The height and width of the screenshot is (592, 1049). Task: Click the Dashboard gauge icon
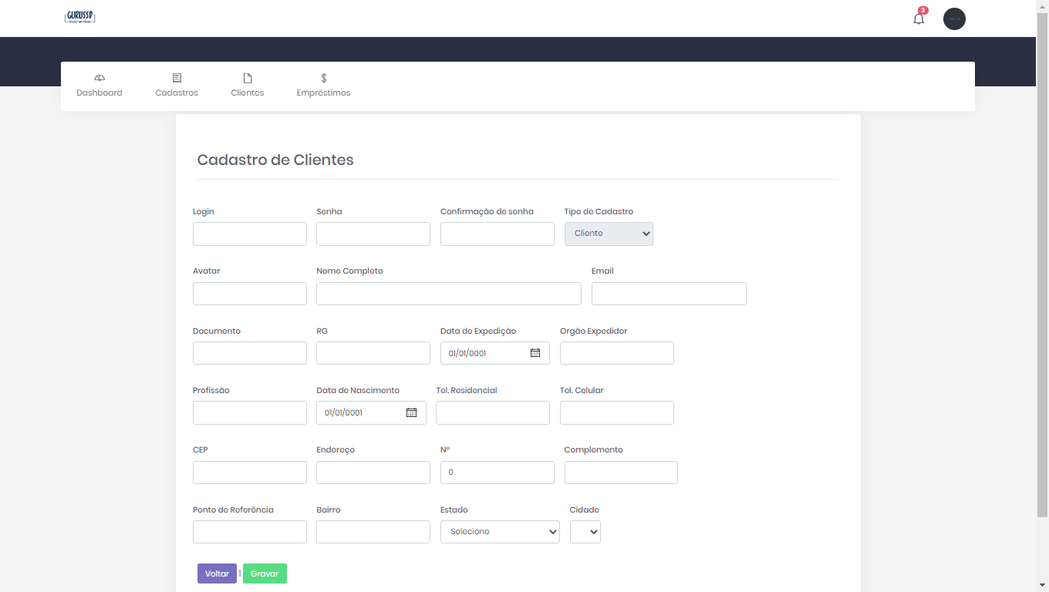(x=100, y=78)
